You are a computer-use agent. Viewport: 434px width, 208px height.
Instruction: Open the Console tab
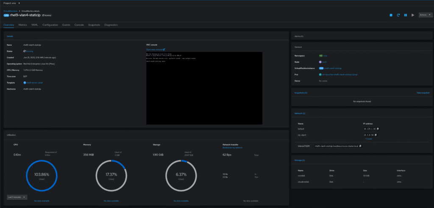79,25
